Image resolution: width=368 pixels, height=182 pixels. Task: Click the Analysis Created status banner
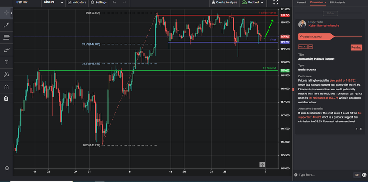click(x=316, y=36)
